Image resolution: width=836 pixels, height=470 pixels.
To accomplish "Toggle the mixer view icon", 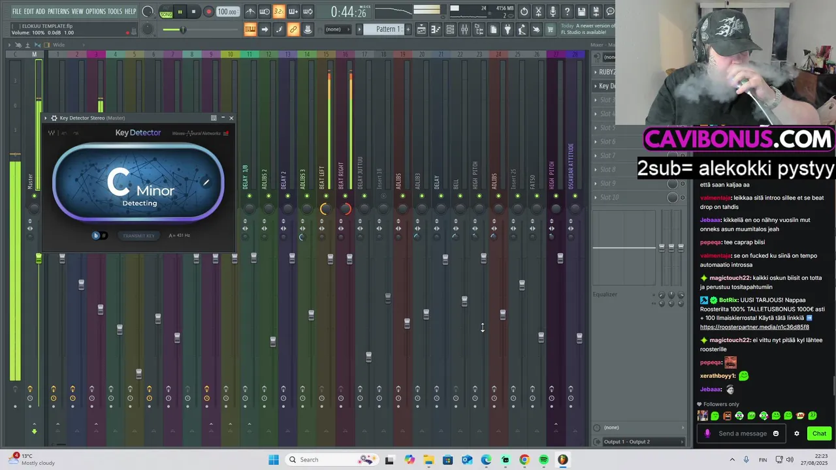I will 464,29.
